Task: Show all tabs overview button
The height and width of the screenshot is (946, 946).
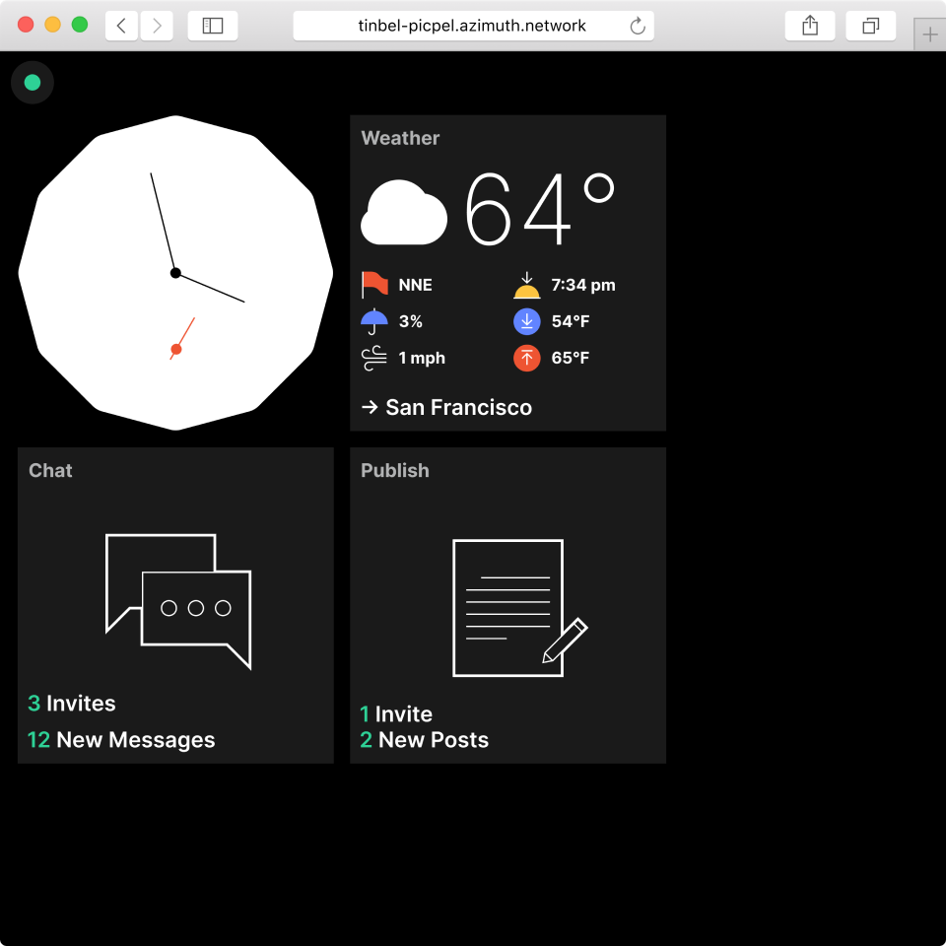Action: coord(870,26)
